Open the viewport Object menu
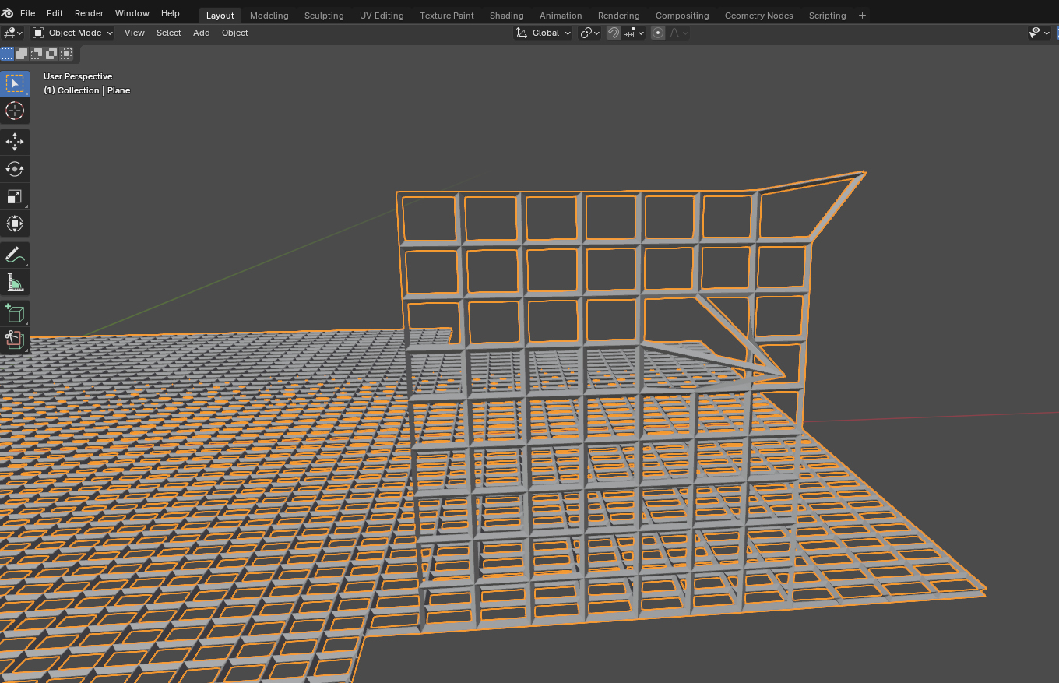 (x=234, y=33)
